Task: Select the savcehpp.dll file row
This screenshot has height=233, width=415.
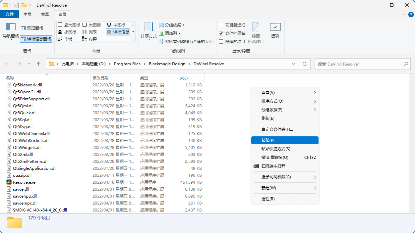Action: point(104,196)
